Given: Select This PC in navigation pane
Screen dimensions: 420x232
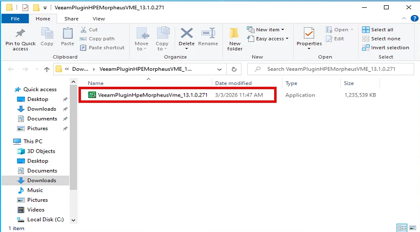Looking at the screenshot, I should [33, 141].
